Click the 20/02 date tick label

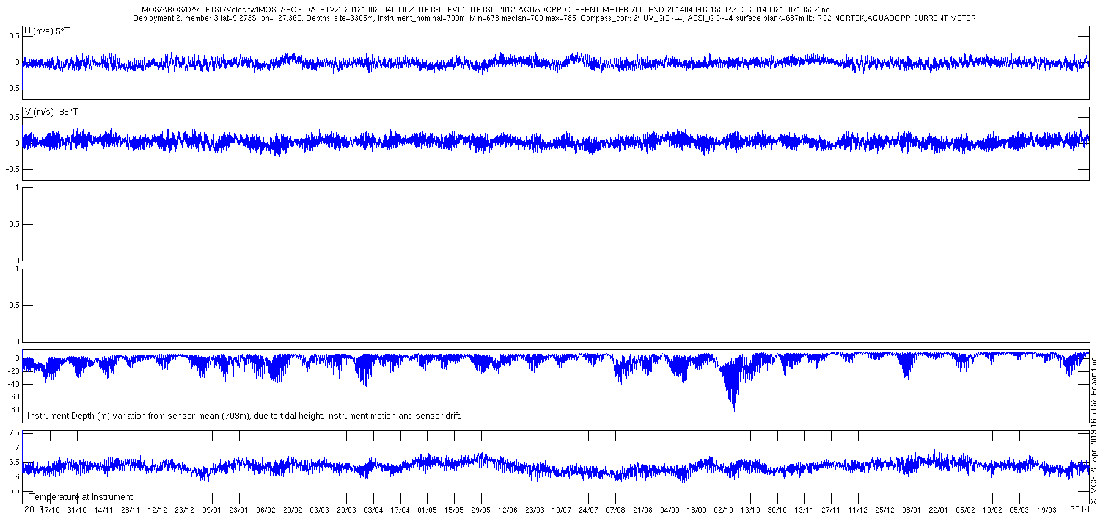(x=292, y=510)
